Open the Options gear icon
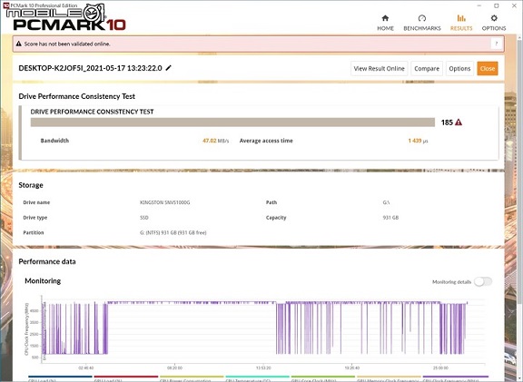Image resolution: width=523 pixels, height=382 pixels. 494,18
